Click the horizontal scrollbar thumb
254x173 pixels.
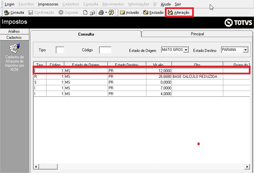coord(48,167)
